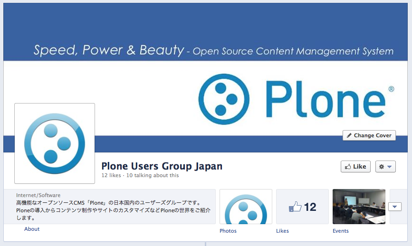412x246 pixels.
Task: Click the Plone logo in cover photo
Action: (296, 99)
